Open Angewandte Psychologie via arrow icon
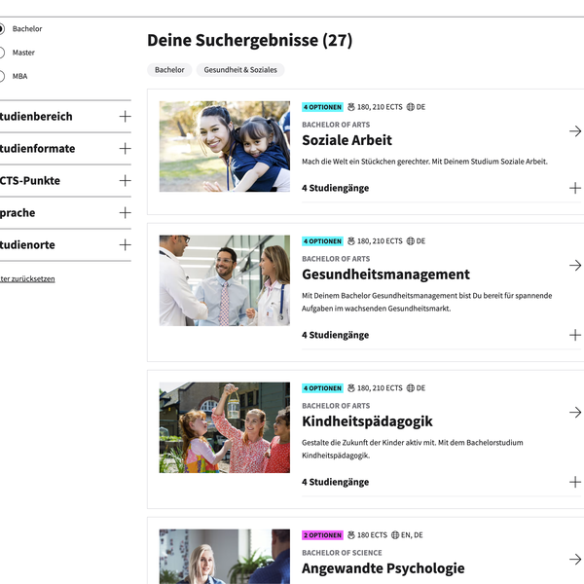This screenshot has height=584, width=584. (x=575, y=559)
